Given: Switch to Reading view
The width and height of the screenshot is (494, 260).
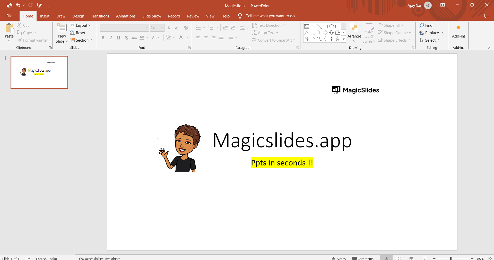Looking at the screenshot, I should 412,258.
